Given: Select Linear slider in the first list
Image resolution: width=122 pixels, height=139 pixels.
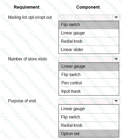Looking at the screenshot, I should pos(89,50).
